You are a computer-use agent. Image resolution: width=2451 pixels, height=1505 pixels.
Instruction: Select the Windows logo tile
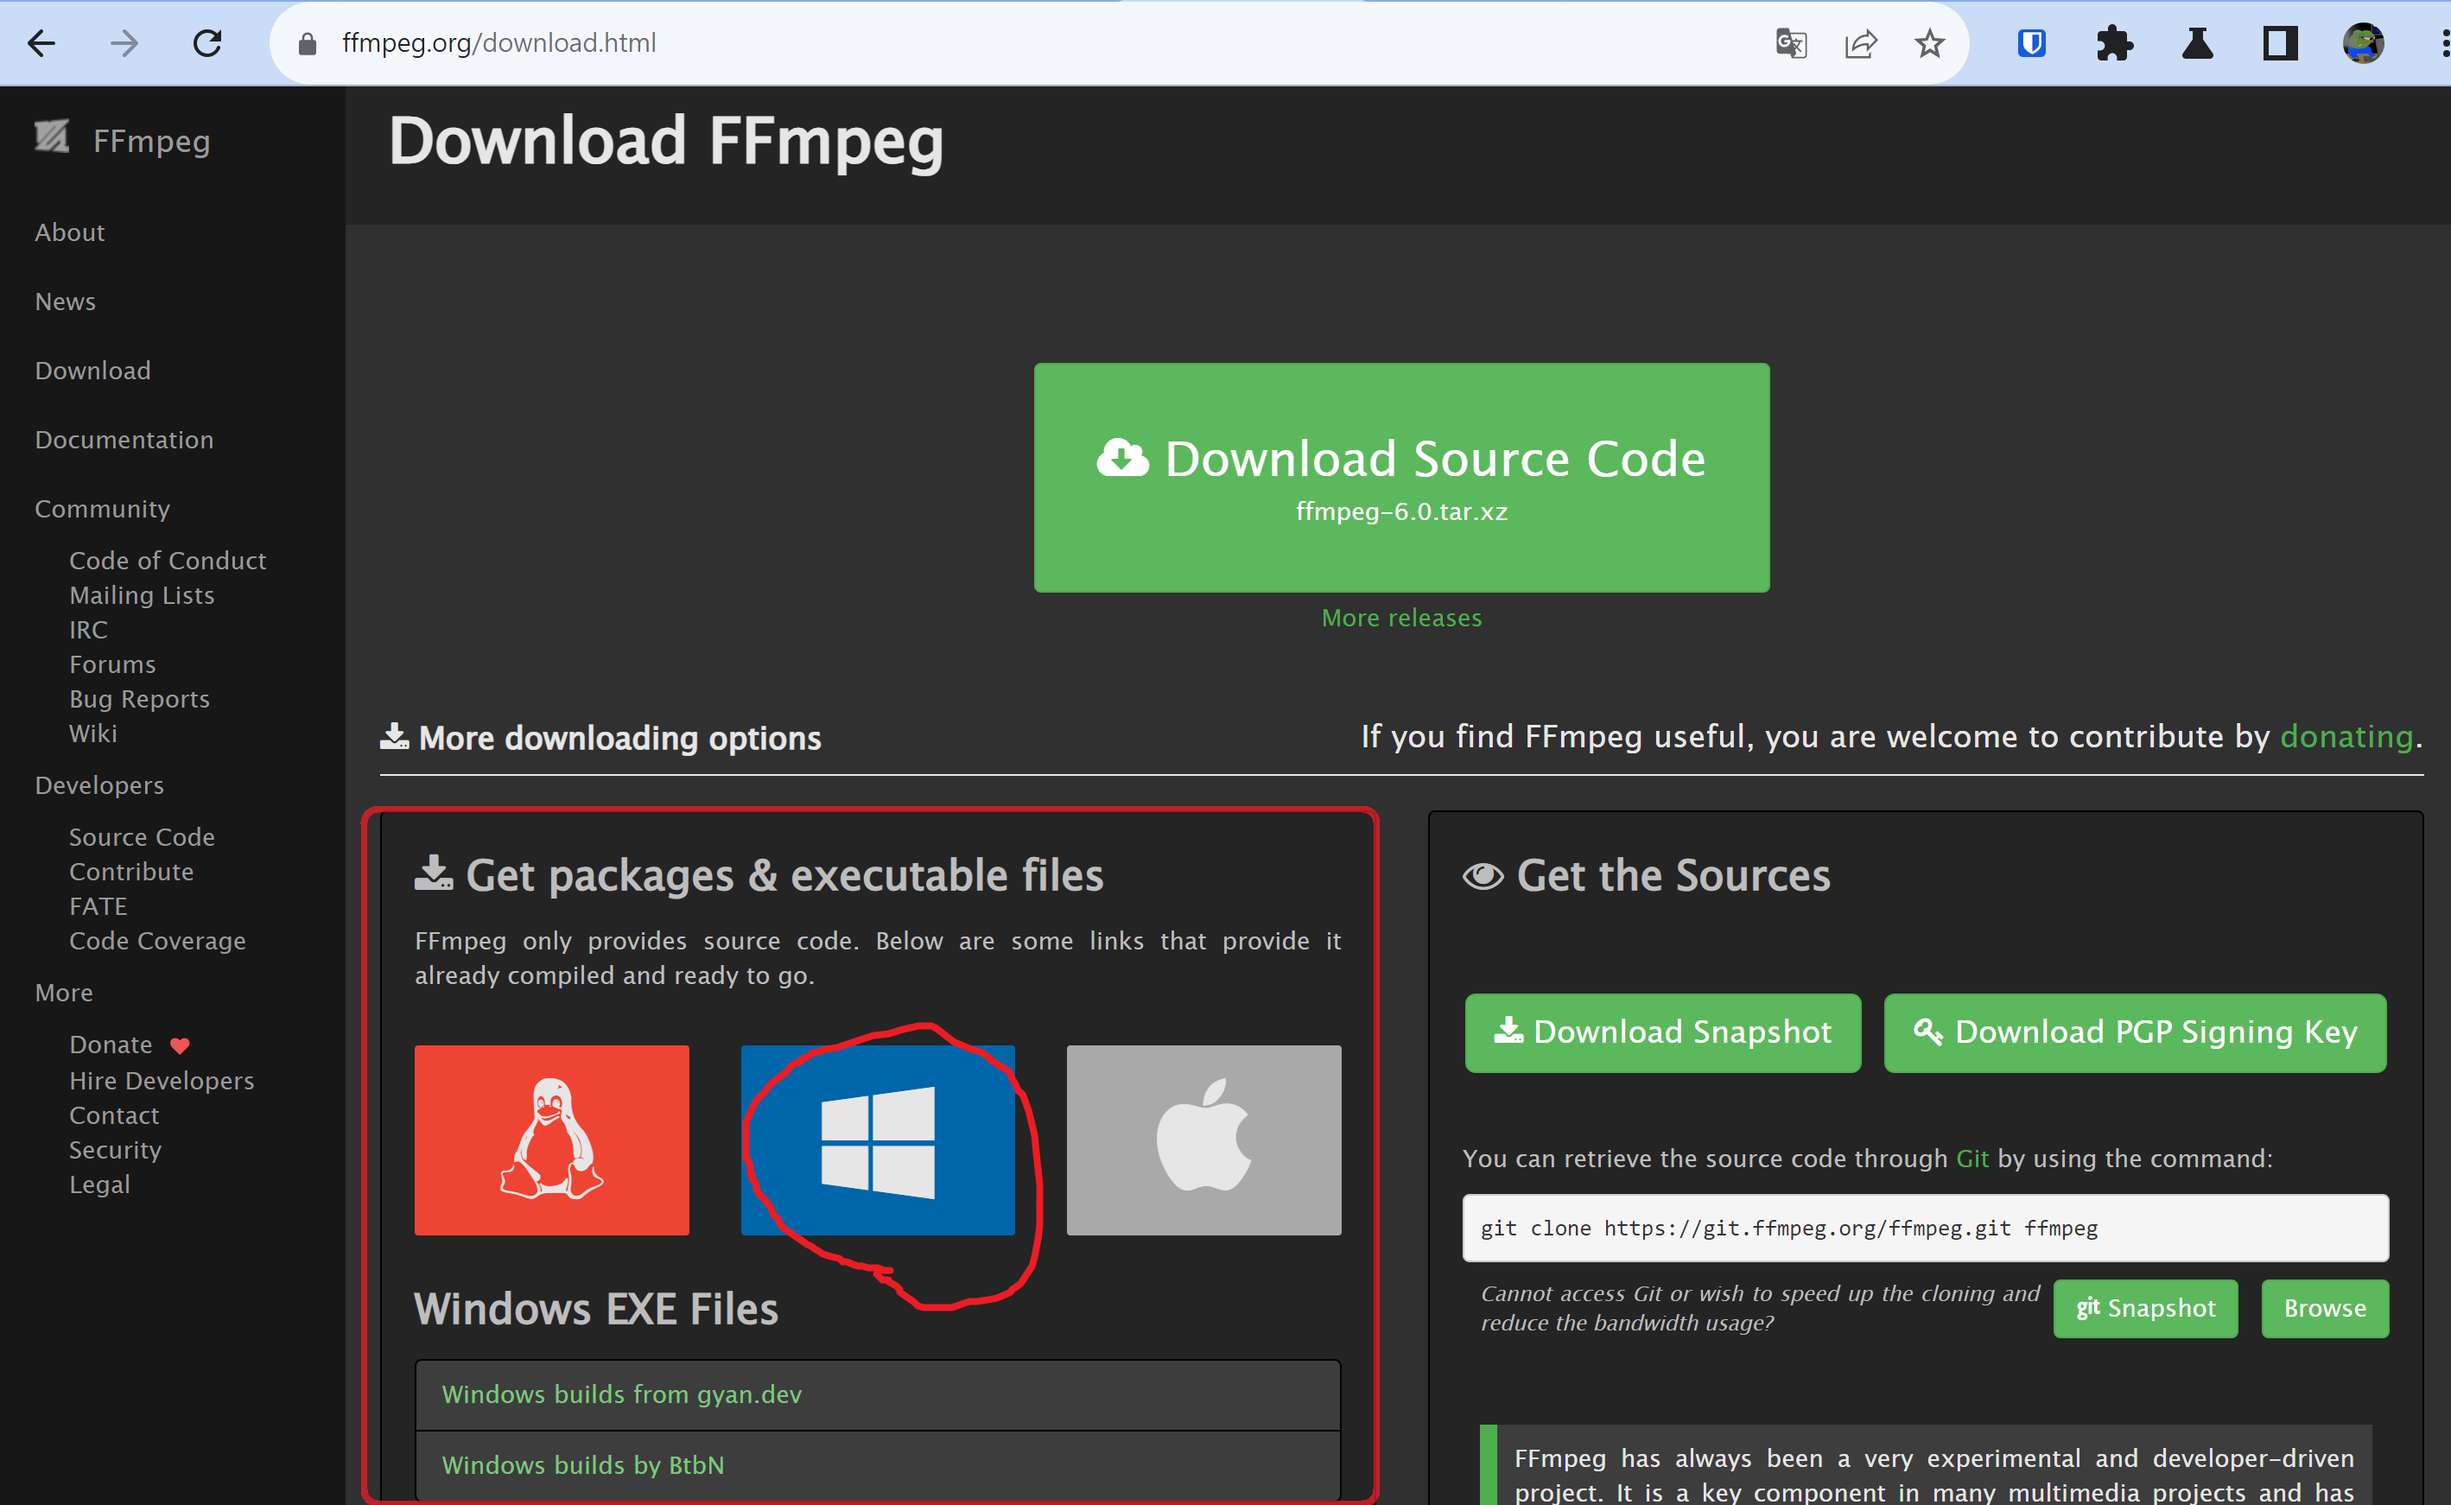pos(877,1140)
